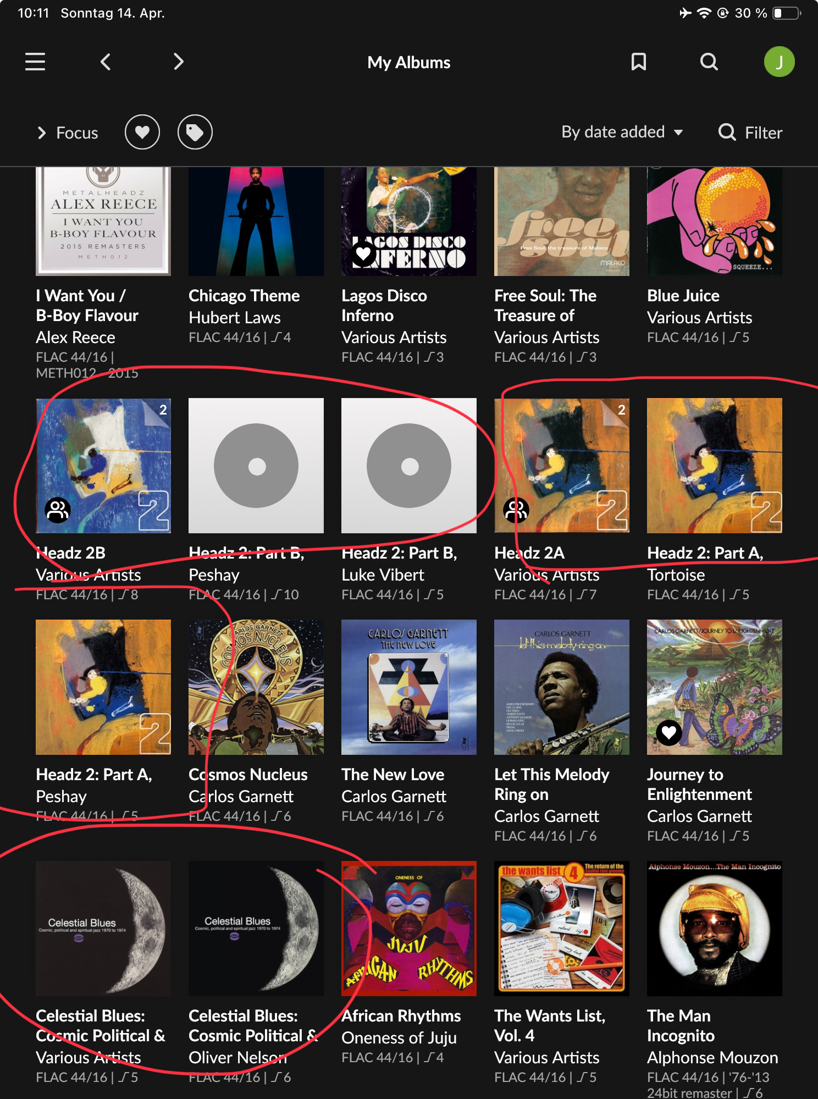Go forward with the right arrow
The height and width of the screenshot is (1099, 818).
tap(178, 62)
